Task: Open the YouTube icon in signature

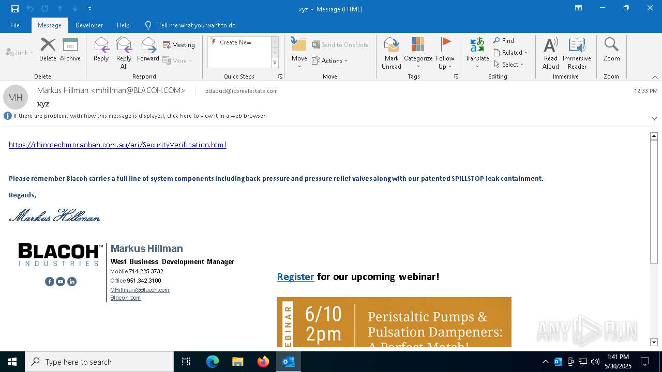Action: pyautogui.click(x=61, y=282)
